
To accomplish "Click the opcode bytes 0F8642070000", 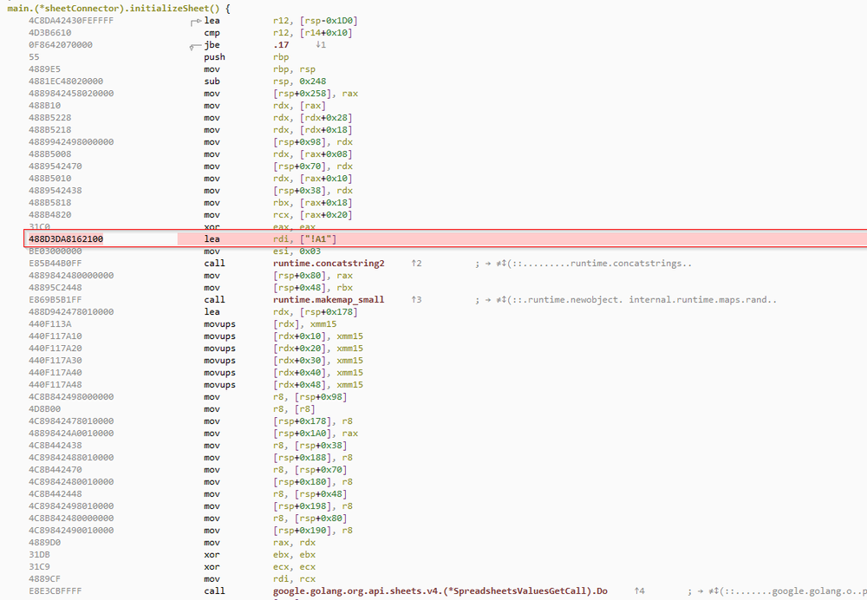I will pos(61,45).
